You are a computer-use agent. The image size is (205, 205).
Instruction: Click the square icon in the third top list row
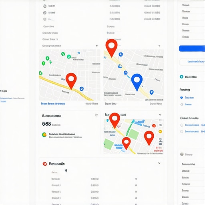point(45,19)
